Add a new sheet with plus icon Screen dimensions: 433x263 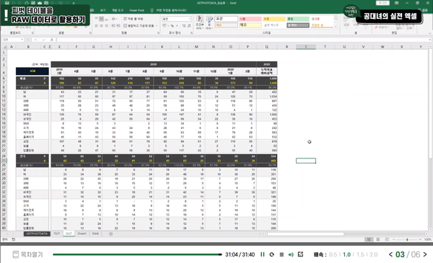[x=110, y=233]
